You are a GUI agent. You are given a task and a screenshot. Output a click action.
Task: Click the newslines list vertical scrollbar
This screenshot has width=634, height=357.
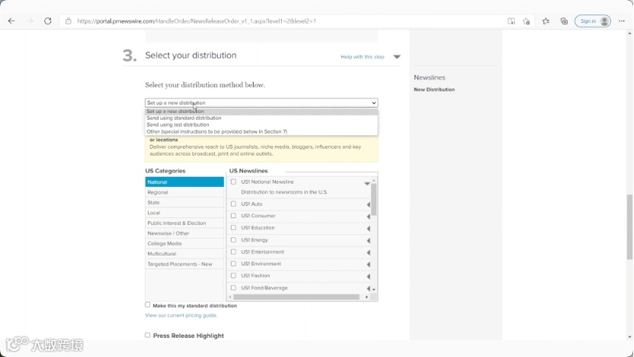pyautogui.click(x=373, y=199)
